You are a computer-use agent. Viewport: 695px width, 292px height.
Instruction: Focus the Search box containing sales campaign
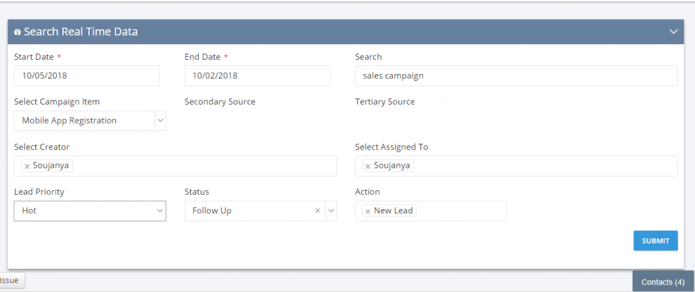[x=516, y=76]
